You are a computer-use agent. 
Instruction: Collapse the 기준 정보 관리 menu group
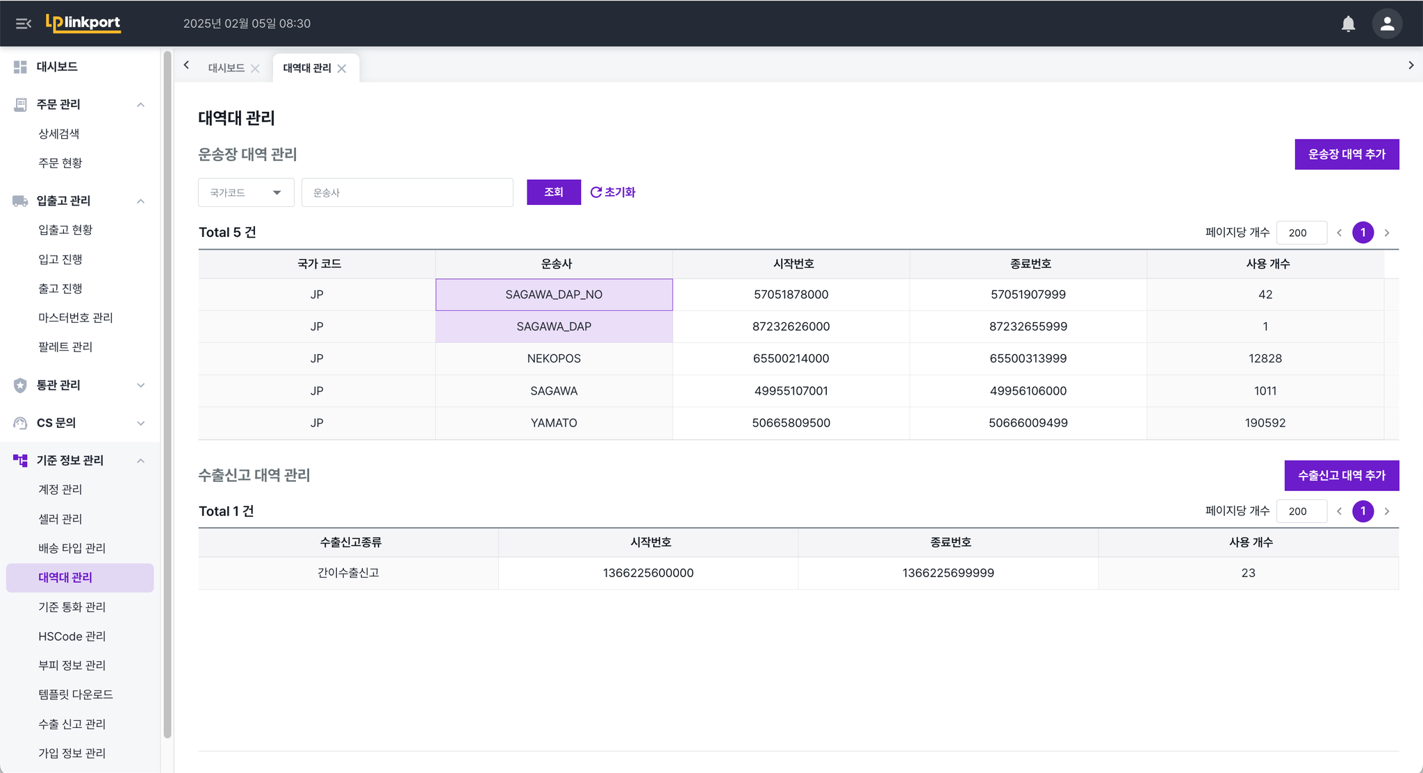[140, 461]
